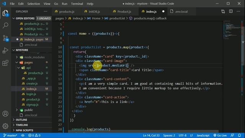Select Product.js in Open Editors list
Image resolution: width=245 pixels, height=138 pixels.
pyautogui.click(x=31, y=34)
